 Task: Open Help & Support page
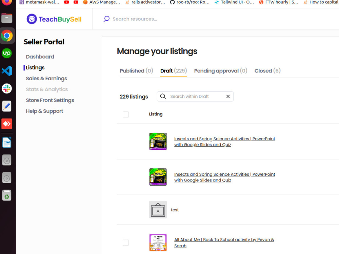click(44, 111)
